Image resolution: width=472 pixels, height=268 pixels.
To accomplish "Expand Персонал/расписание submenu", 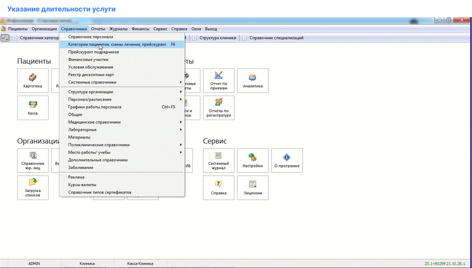I will click(122, 100).
